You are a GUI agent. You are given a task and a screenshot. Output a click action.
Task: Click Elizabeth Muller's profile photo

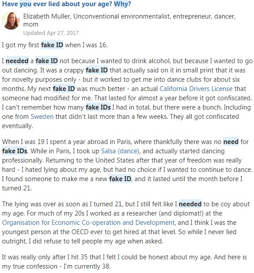(11, 21)
